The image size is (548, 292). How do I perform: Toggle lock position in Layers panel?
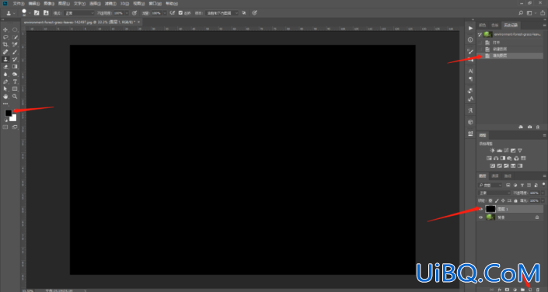503,201
